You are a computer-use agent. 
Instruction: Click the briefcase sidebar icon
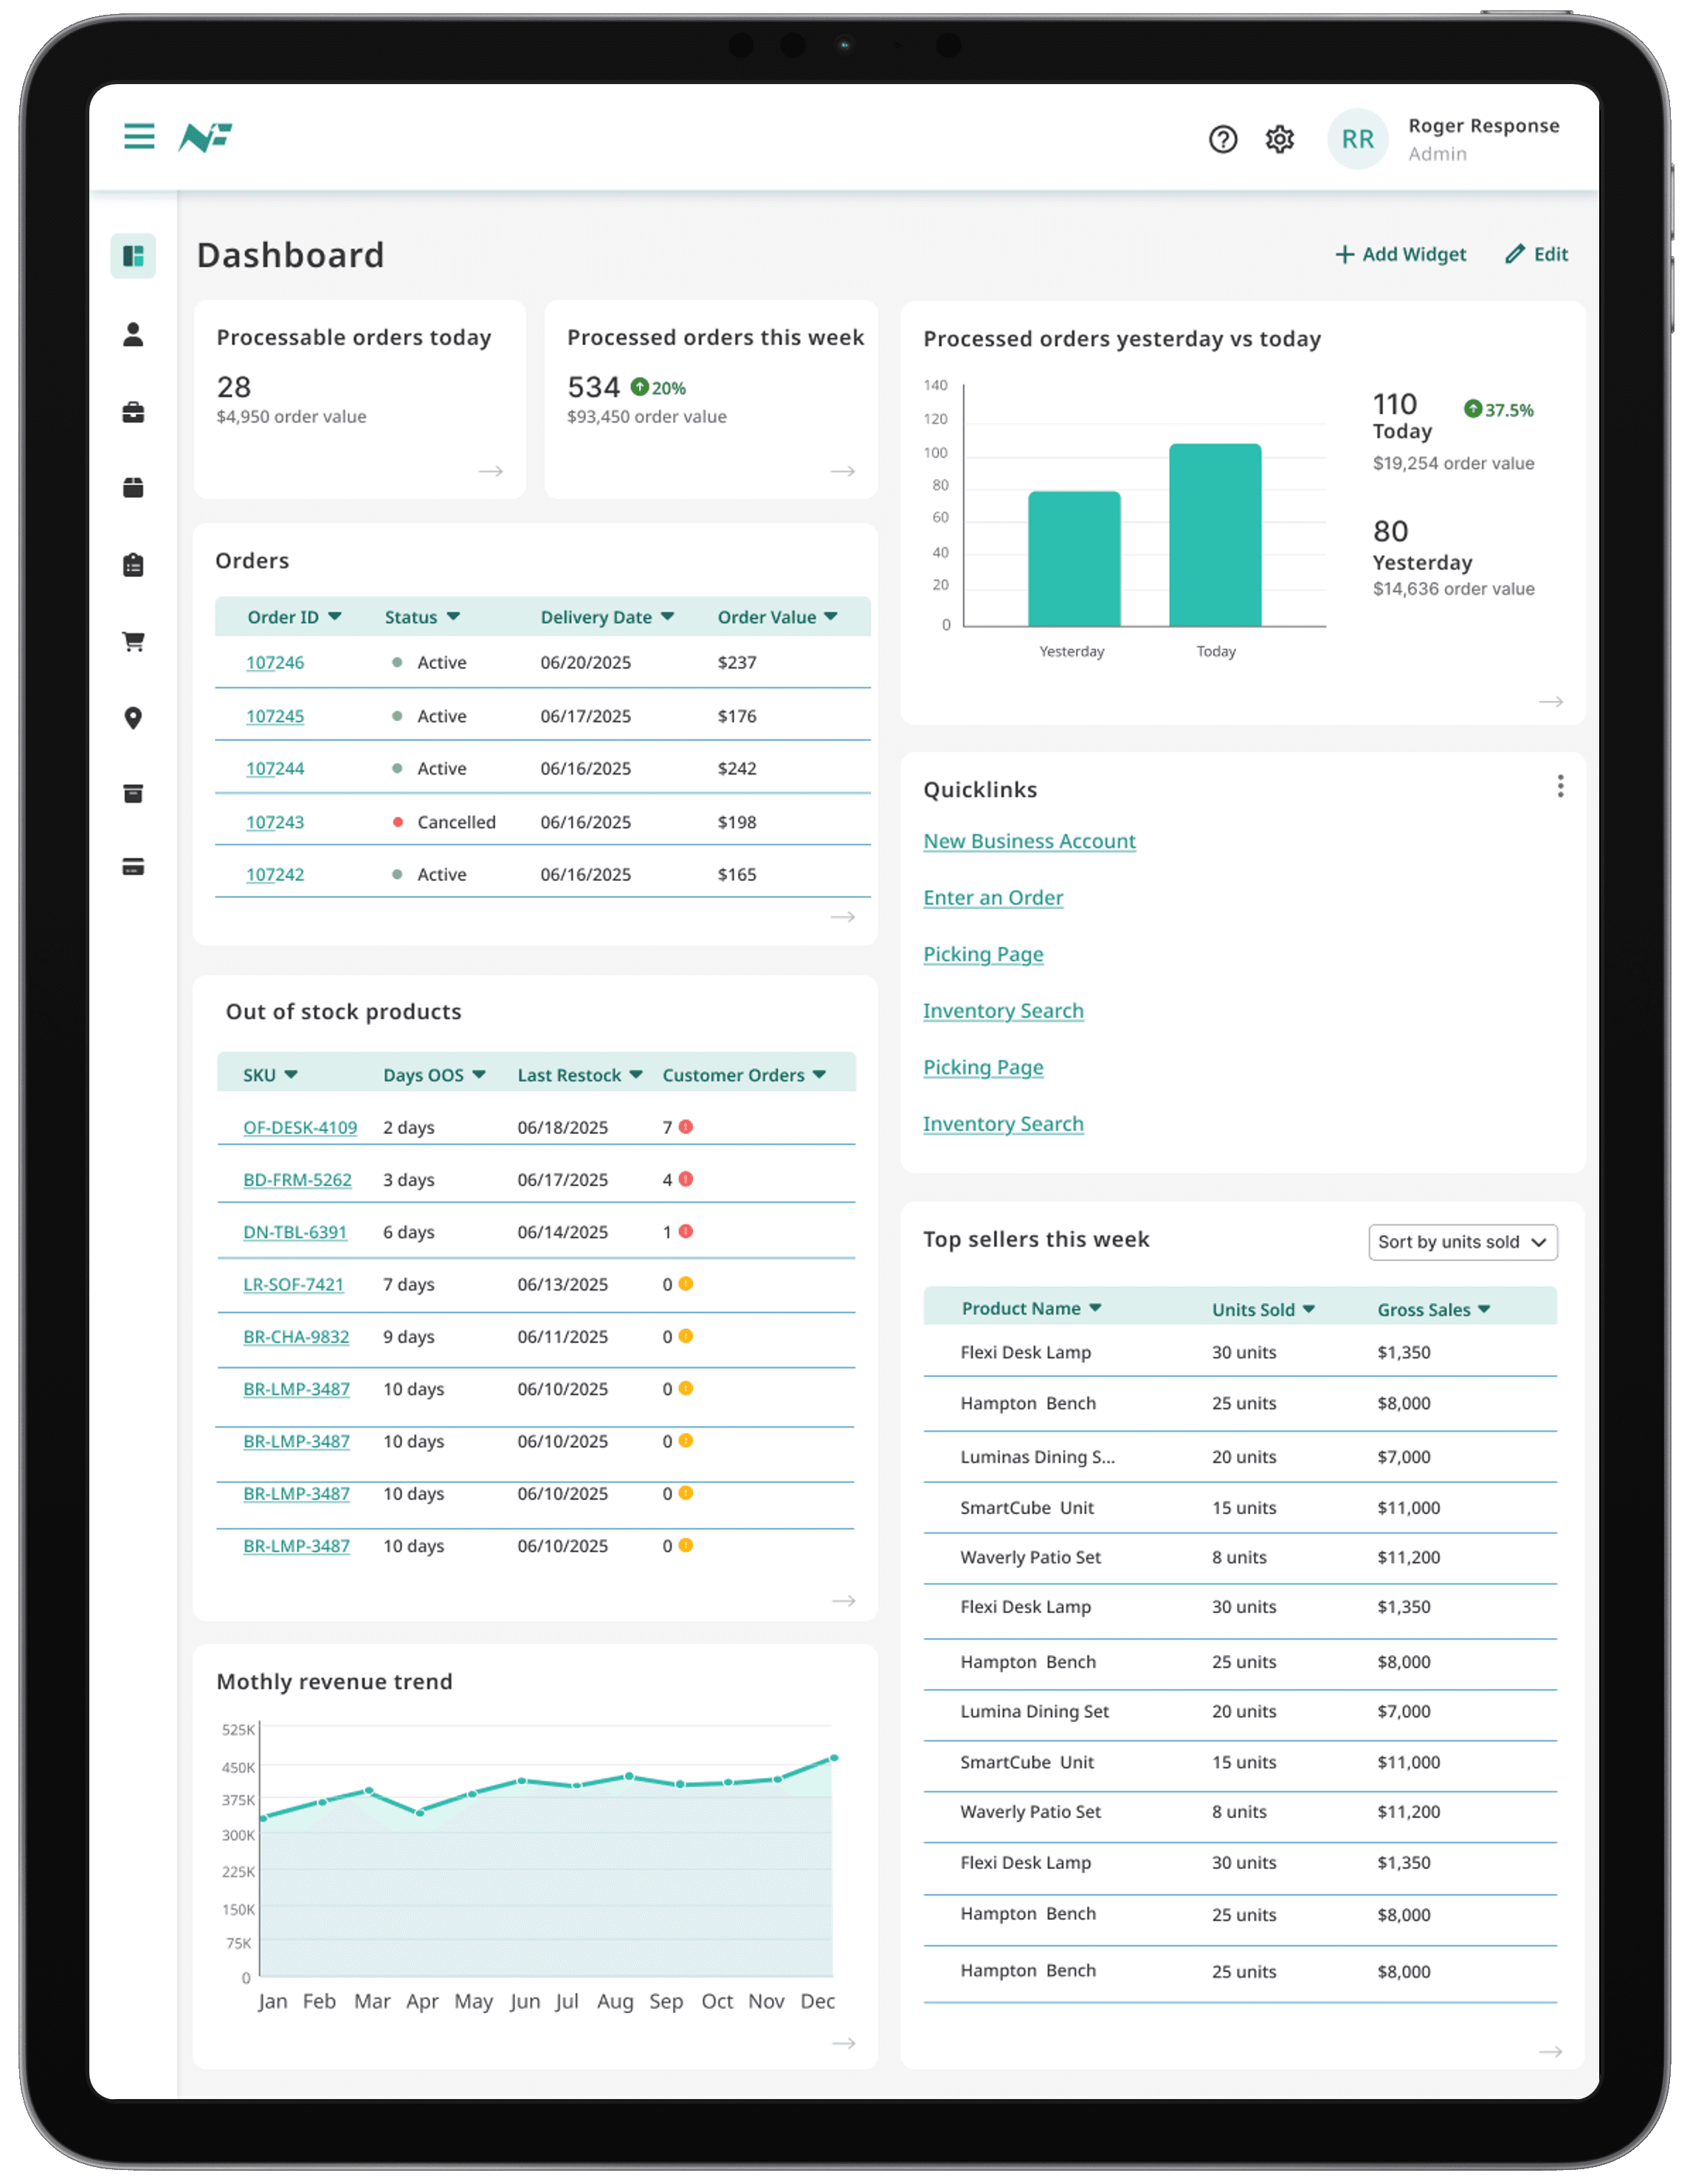pos(133,412)
